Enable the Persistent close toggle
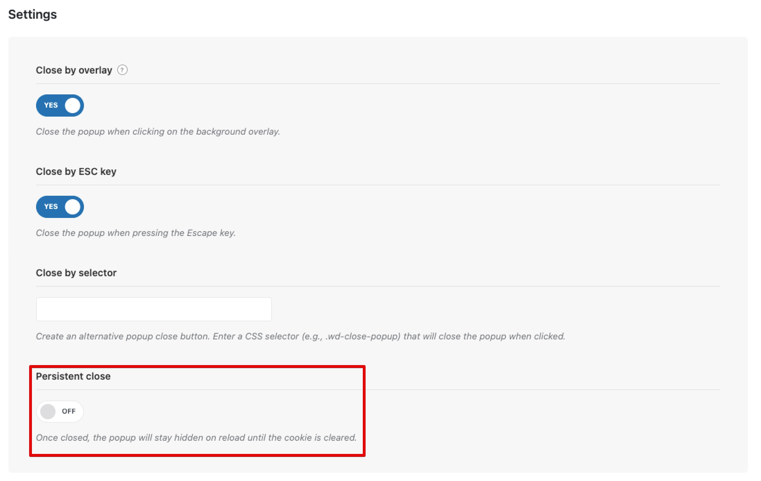761x481 pixels. 60,412
